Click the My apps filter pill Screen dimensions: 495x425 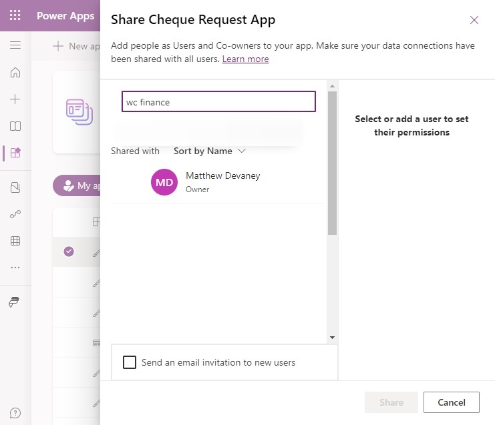tap(77, 185)
